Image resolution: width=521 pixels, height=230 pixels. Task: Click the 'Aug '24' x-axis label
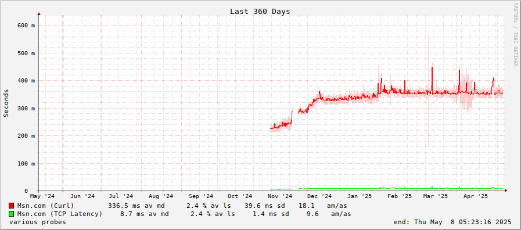161,196
